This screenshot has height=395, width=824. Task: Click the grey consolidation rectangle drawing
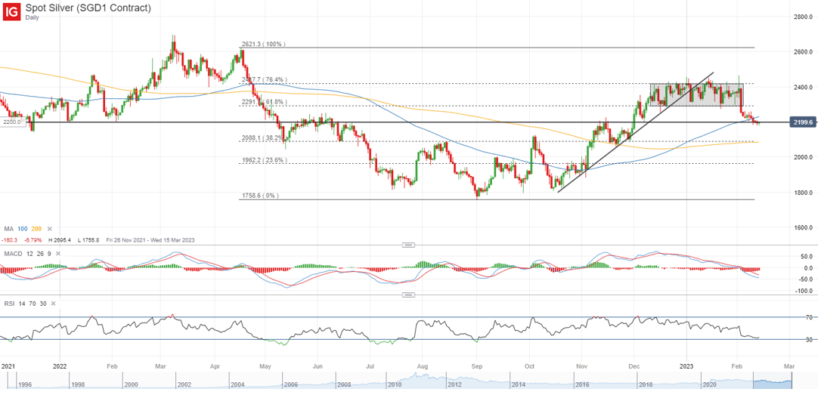click(x=696, y=95)
